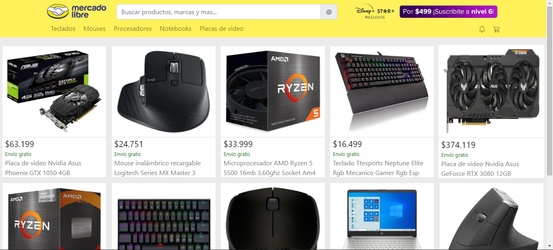Click the Suscribite a nivel 6 banner

click(x=448, y=12)
